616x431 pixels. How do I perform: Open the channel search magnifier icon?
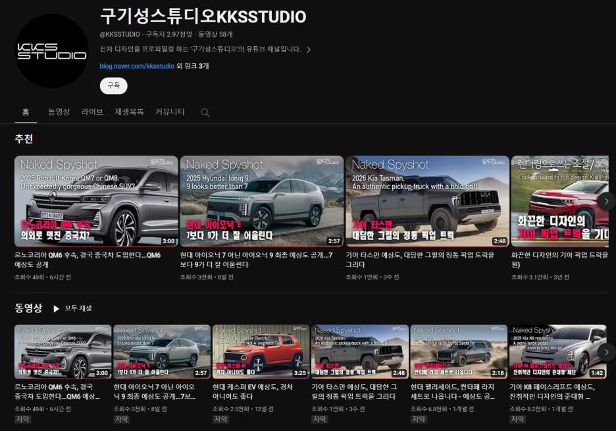pos(205,113)
